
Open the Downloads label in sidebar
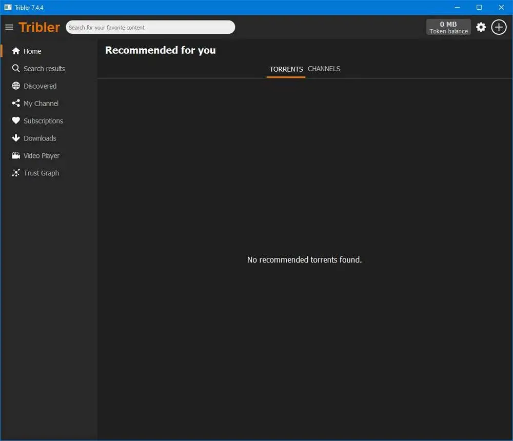pyautogui.click(x=40, y=138)
